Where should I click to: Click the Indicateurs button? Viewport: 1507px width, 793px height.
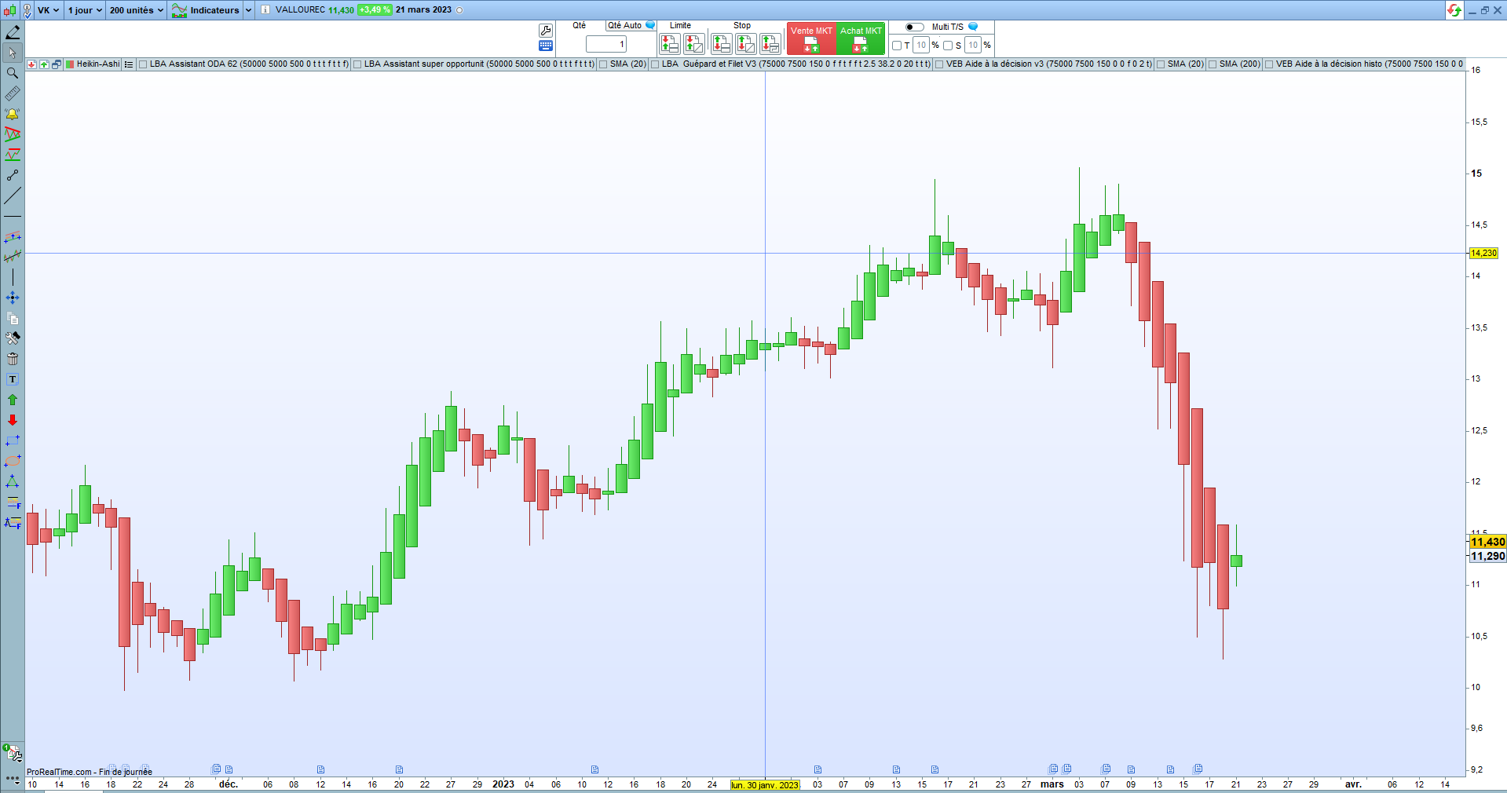206,10
